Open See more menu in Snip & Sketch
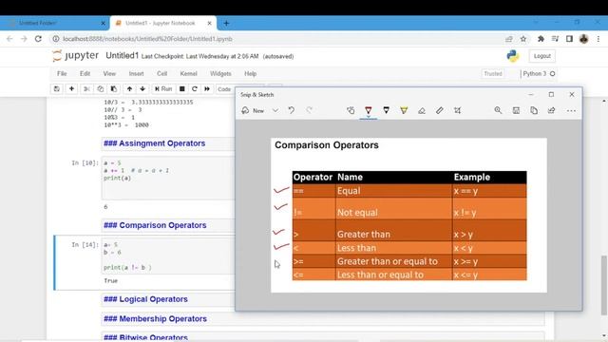The image size is (608, 342). [x=571, y=110]
